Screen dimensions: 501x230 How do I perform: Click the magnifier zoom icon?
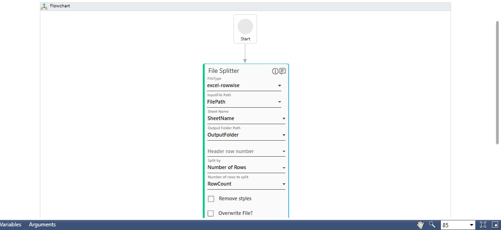(432, 225)
